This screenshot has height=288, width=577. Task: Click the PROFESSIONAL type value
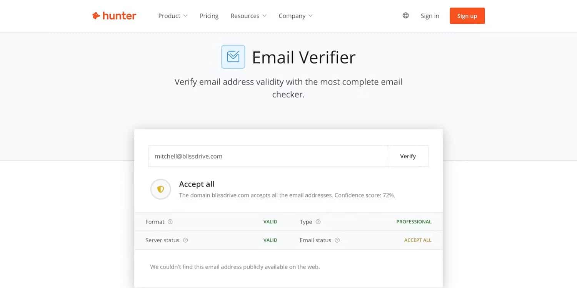414,222
